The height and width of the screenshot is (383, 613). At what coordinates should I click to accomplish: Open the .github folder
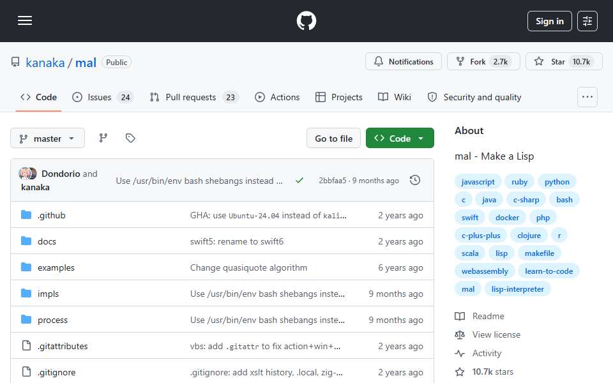pyautogui.click(x=52, y=215)
